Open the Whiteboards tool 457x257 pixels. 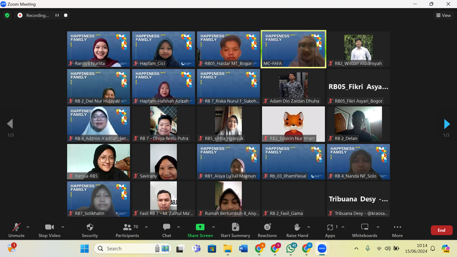[x=365, y=227]
